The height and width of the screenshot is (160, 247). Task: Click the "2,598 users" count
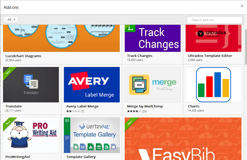(x=195, y=60)
